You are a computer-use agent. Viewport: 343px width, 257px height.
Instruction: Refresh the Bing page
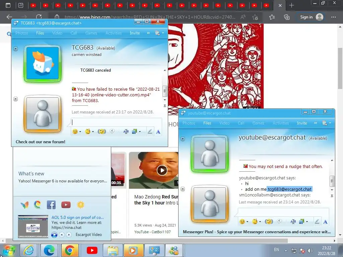click(x=39, y=17)
